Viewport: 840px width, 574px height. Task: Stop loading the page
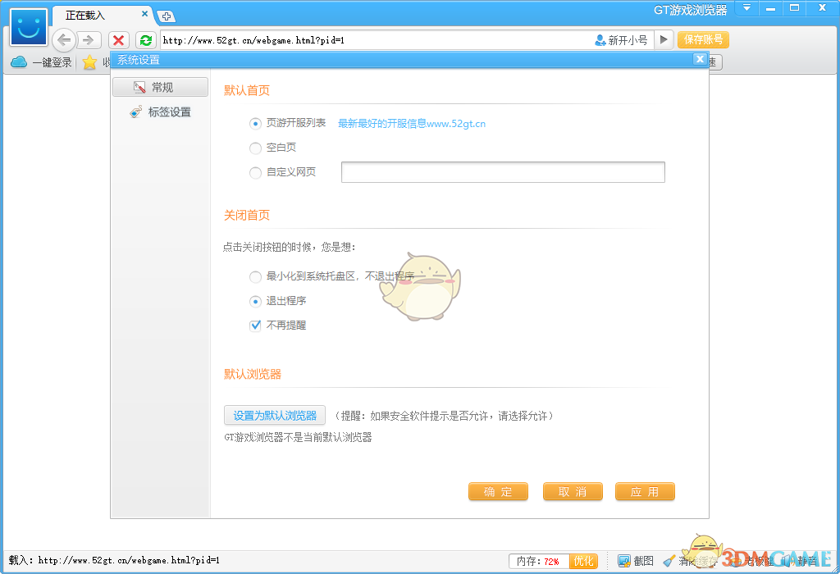coord(118,39)
